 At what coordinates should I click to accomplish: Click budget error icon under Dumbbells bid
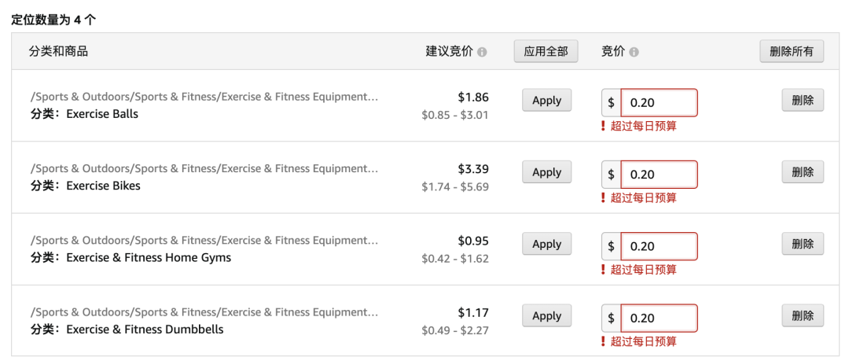[x=604, y=341]
